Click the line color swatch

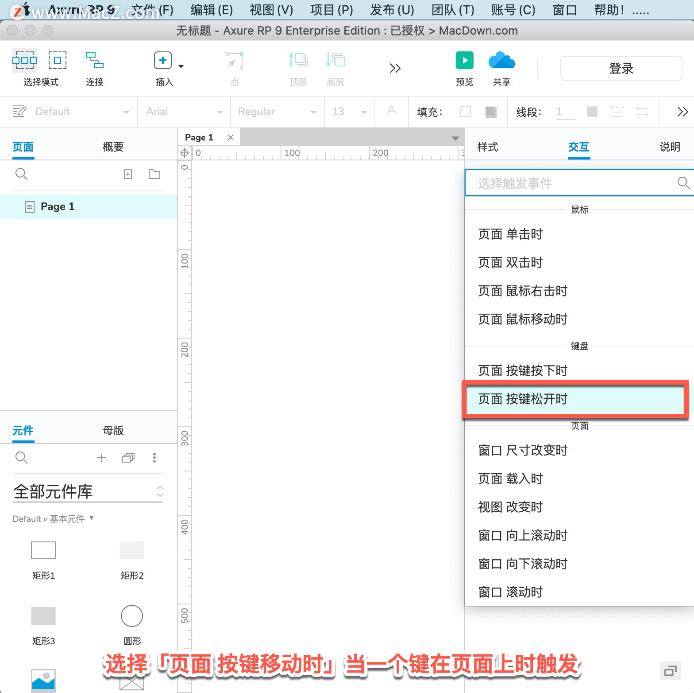coord(592,112)
